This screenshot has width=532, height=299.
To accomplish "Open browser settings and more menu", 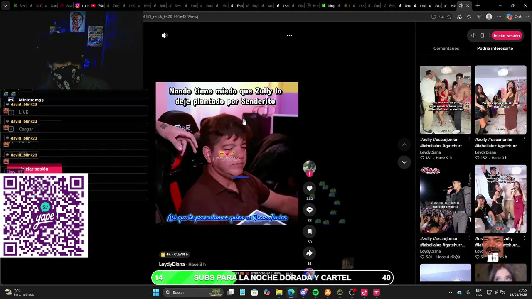I will [499, 17].
